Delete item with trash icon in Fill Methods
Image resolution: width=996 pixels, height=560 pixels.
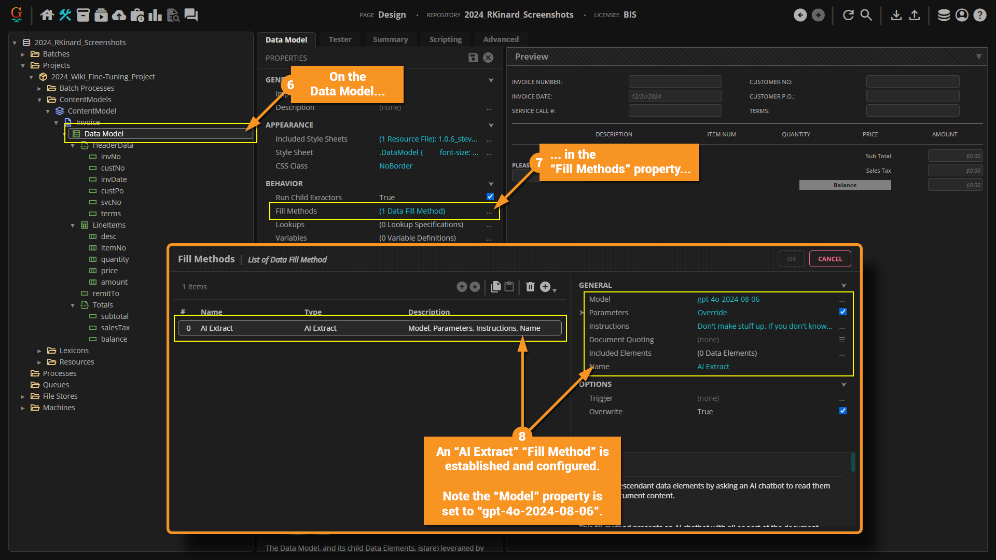coord(530,287)
